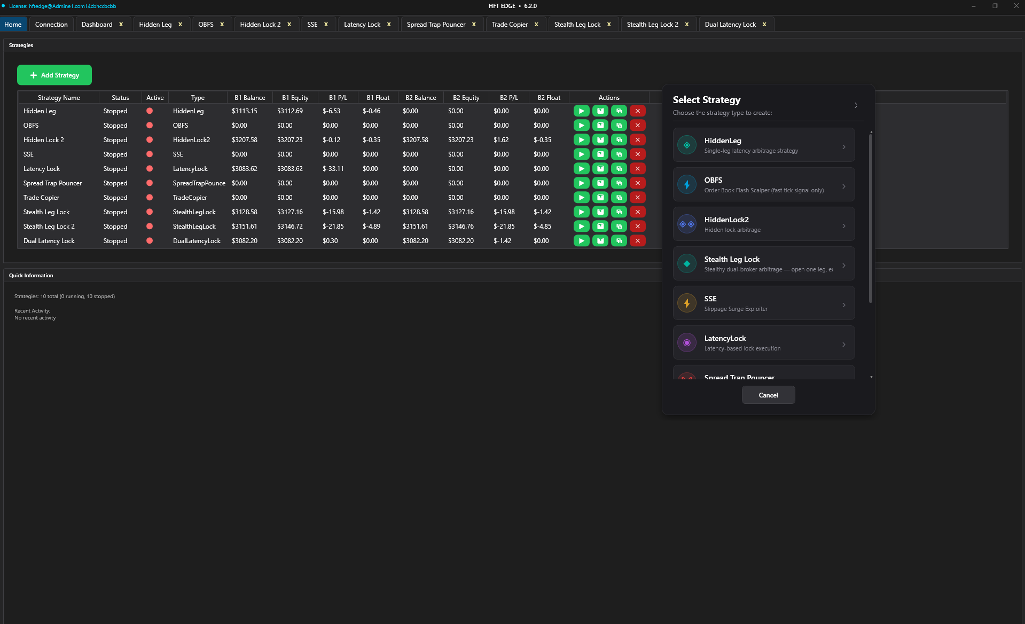Select the Home tab
The height and width of the screenshot is (624, 1025).
click(x=13, y=25)
